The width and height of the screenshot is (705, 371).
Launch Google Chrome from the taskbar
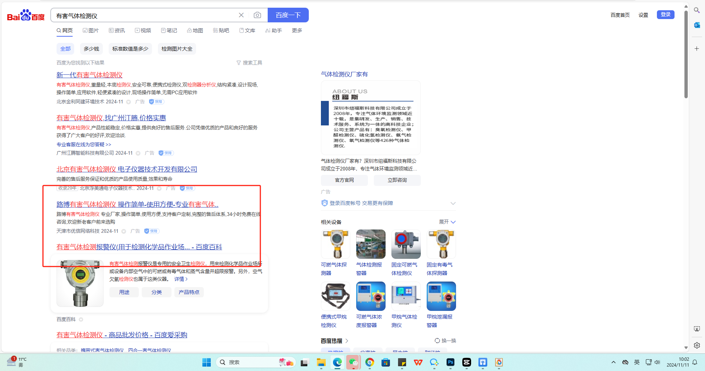[x=370, y=363]
